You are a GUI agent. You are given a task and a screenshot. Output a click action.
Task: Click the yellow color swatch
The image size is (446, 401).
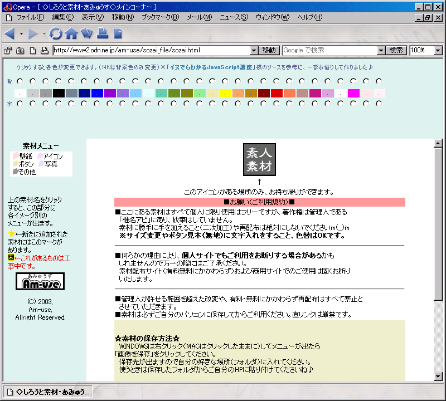click(225, 93)
